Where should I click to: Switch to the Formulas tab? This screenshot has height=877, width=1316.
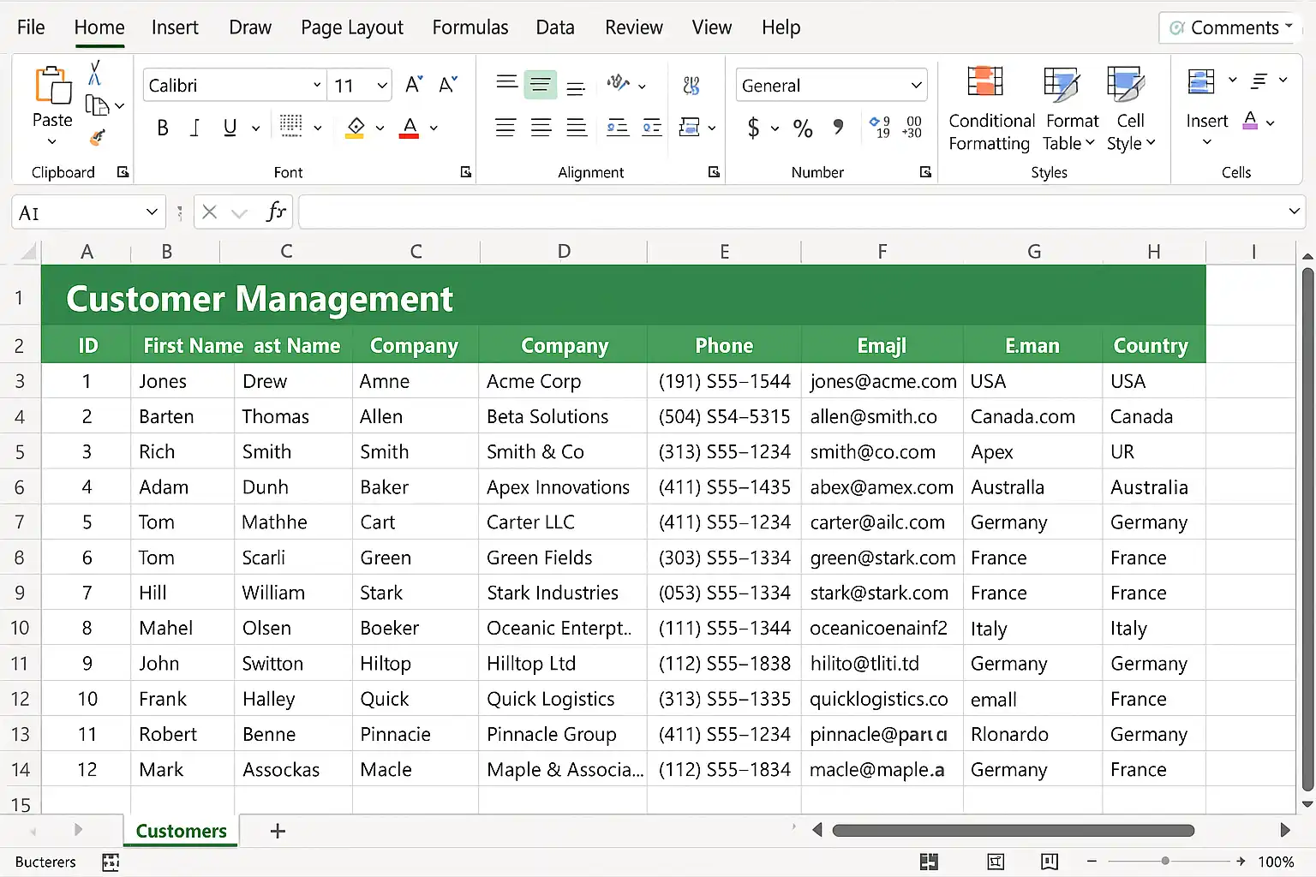[x=470, y=27]
